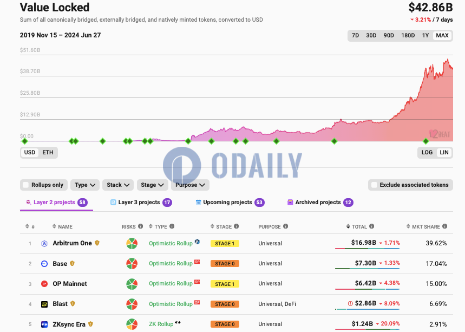Open the TOTAL column info icon
Screen dimensions: 465x332
(371, 226)
